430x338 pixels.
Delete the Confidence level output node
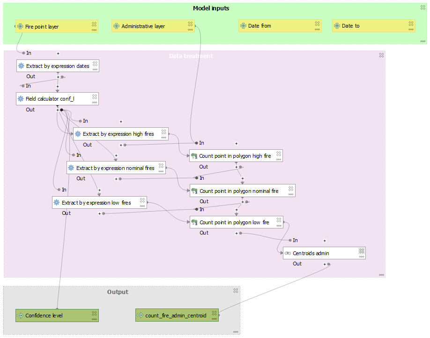94,313
